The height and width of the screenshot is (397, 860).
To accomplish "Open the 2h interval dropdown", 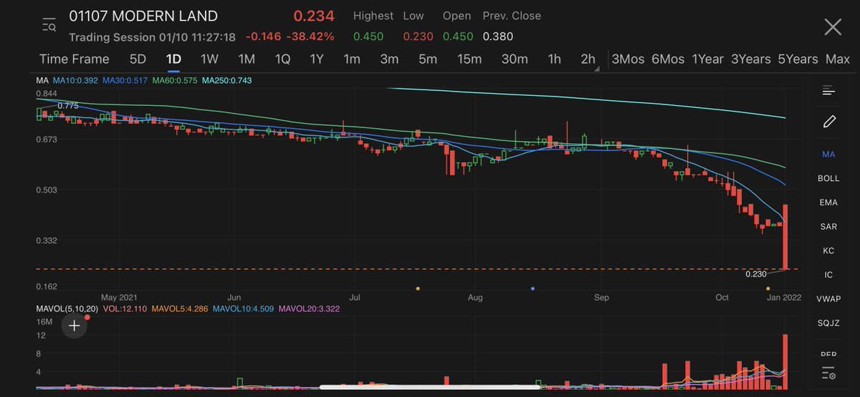I will click(x=588, y=59).
